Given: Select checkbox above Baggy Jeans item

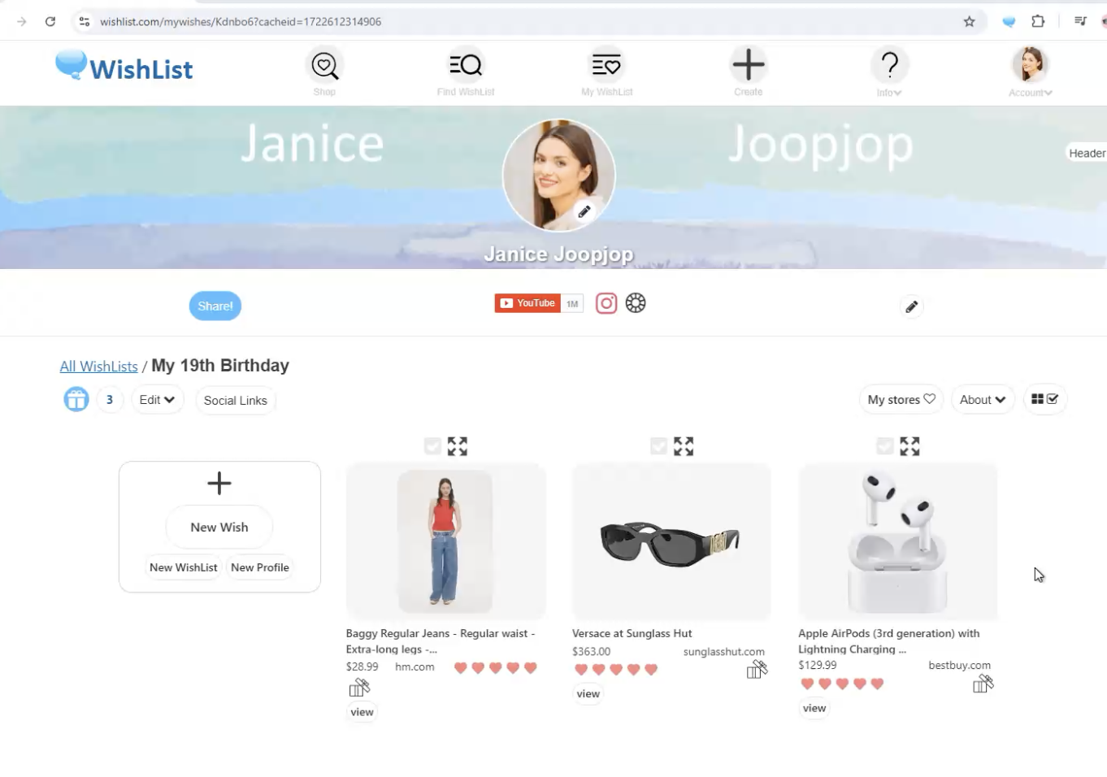Looking at the screenshot, I should click(x=432, y=446).
